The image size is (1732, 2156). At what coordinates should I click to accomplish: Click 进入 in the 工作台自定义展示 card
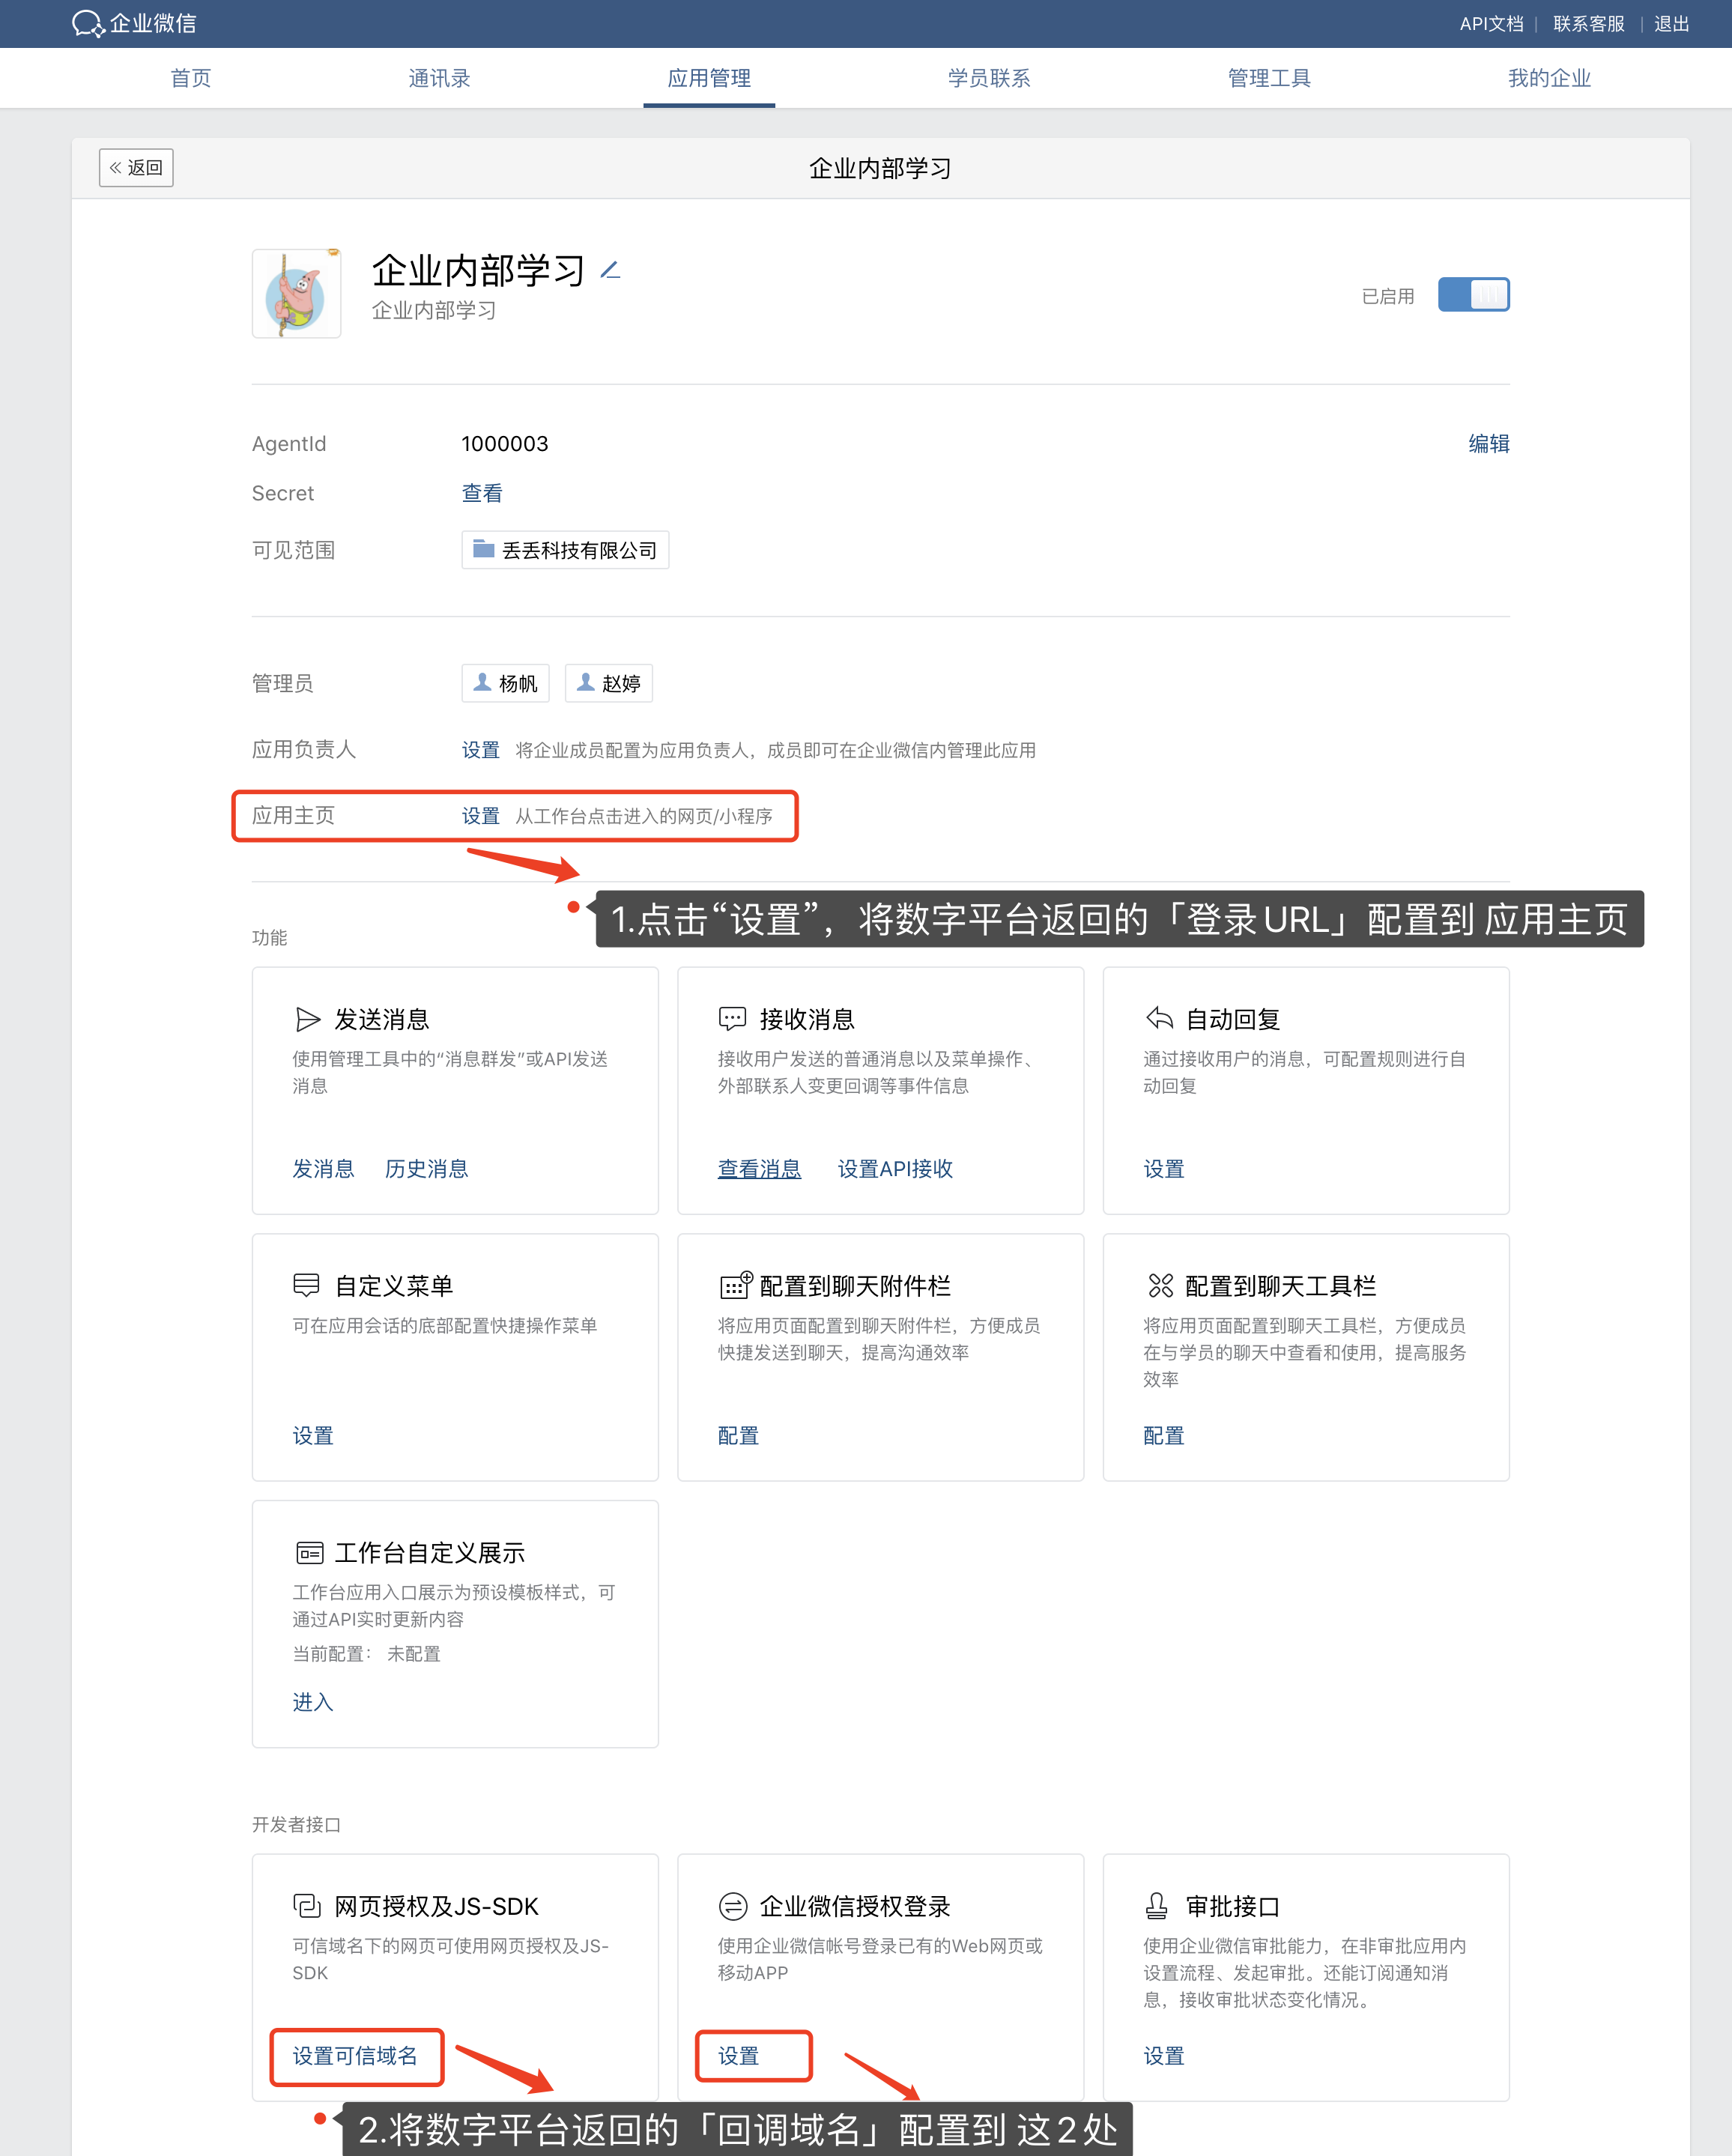[x=313, y=1702]
